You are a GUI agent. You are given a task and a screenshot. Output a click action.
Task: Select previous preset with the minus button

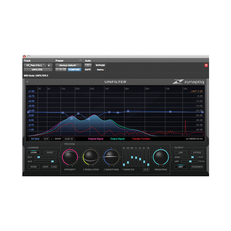(57, 70)
